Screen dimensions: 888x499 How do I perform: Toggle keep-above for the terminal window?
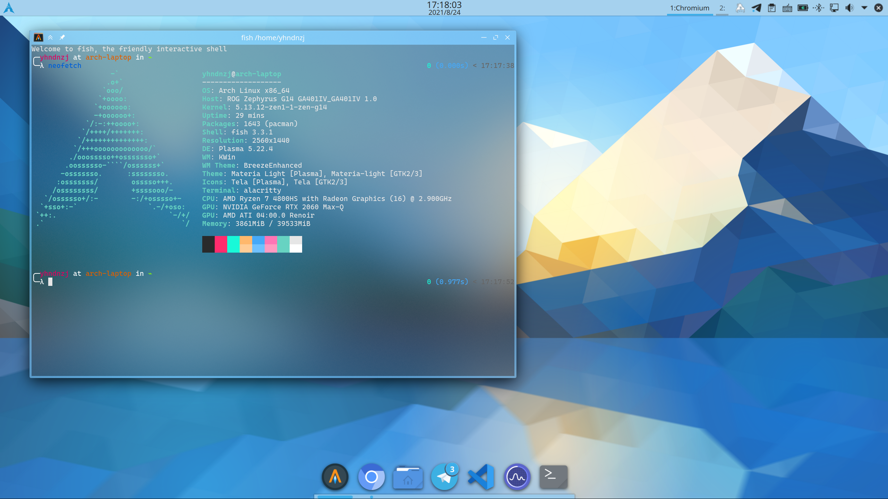tap(50, 37)
